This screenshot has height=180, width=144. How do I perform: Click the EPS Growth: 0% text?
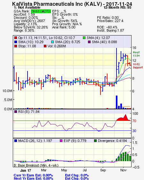[x=65, y=14]
